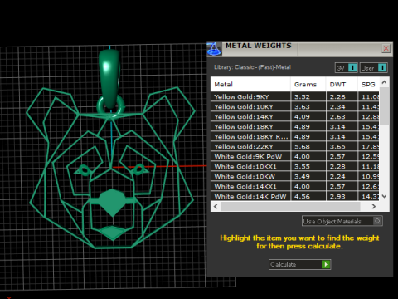Click the Library: Classic - (Fast)-Metal label

point(252,67)
